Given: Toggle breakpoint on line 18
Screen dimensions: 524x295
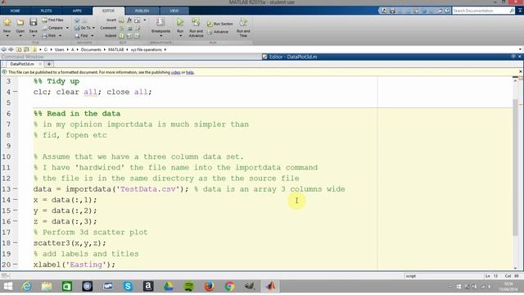Looking at the screenshot, I should point(16,243).
